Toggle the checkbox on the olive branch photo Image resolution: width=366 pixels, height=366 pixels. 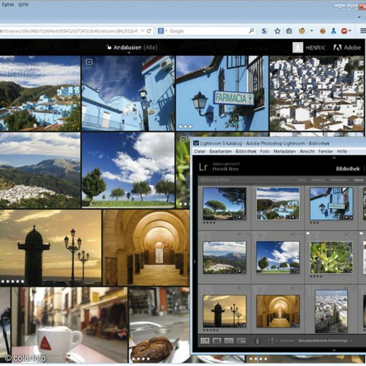click(x=183, y=139)
